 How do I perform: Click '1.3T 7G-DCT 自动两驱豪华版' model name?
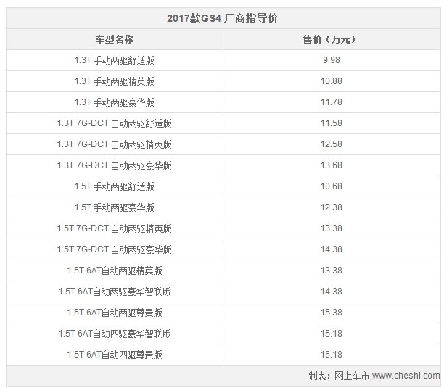115,165
